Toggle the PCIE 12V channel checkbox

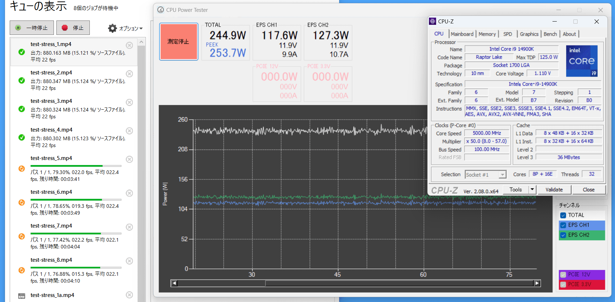(563, 275)
